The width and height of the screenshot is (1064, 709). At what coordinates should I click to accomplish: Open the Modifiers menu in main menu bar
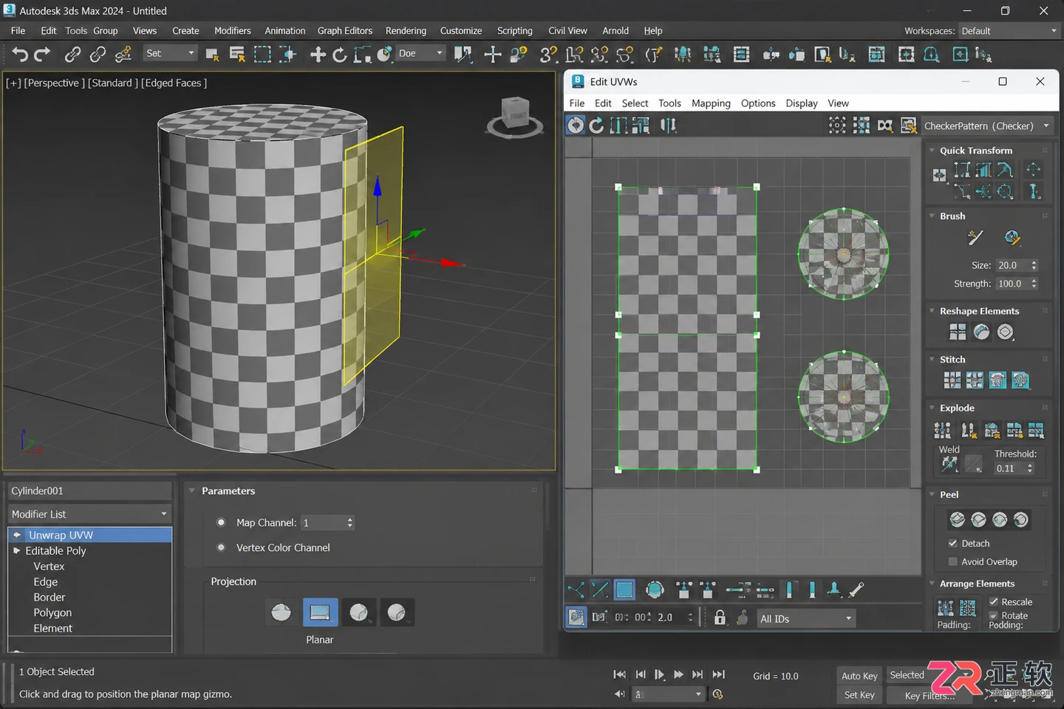232,31
